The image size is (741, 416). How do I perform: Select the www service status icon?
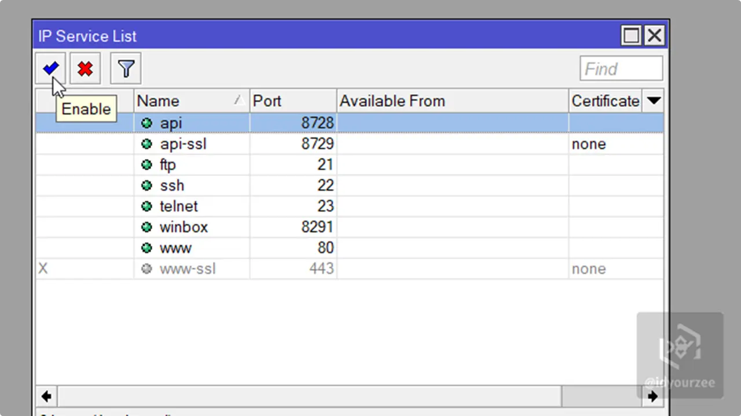146,248
